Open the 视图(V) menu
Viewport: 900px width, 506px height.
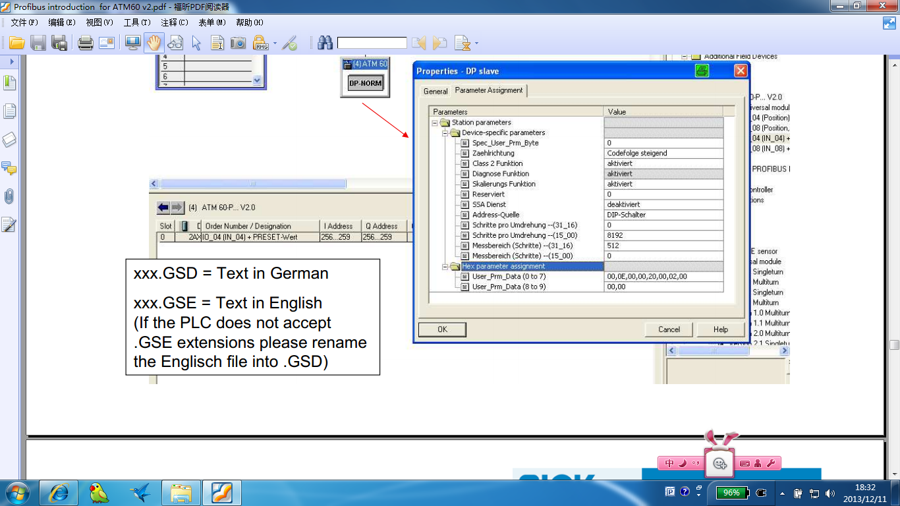[99, 22]
